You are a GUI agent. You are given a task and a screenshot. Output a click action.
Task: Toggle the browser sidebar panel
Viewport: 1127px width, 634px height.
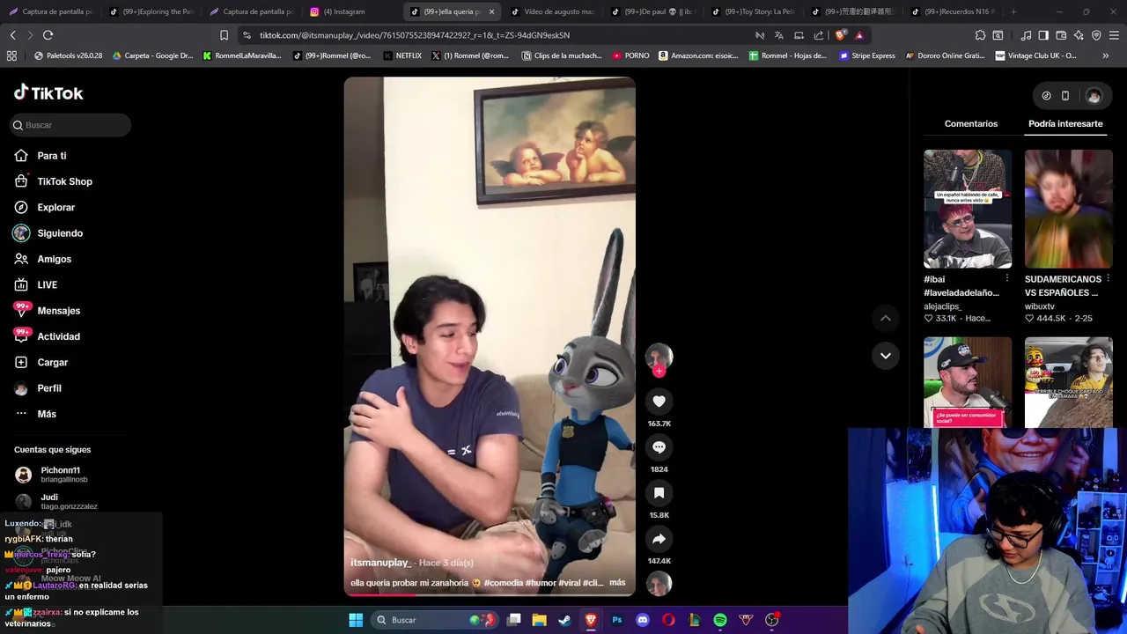click(x=1043, y=35)
